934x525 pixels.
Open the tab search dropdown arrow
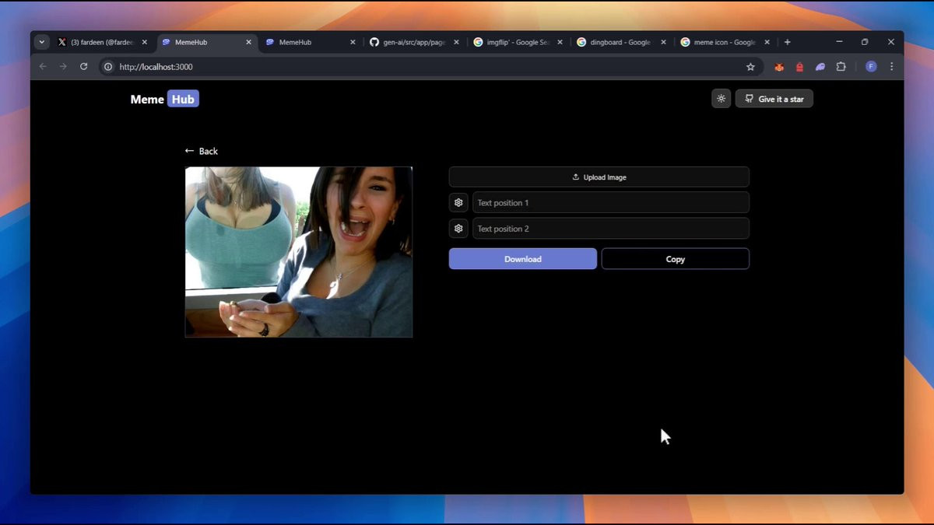point(41,42)
